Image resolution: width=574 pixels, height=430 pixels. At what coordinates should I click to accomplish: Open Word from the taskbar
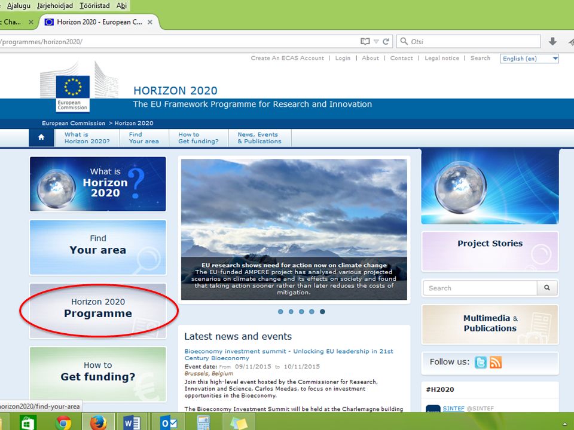pyautogui.click(x=132, y=423)
